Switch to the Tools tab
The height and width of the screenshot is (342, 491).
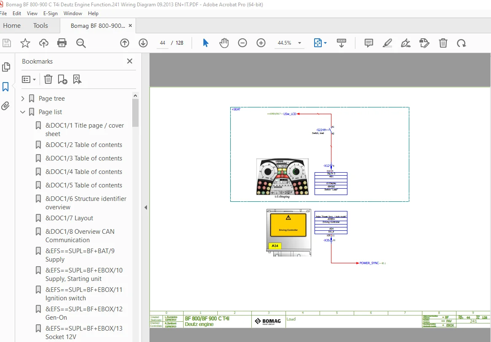pos(41,26)
